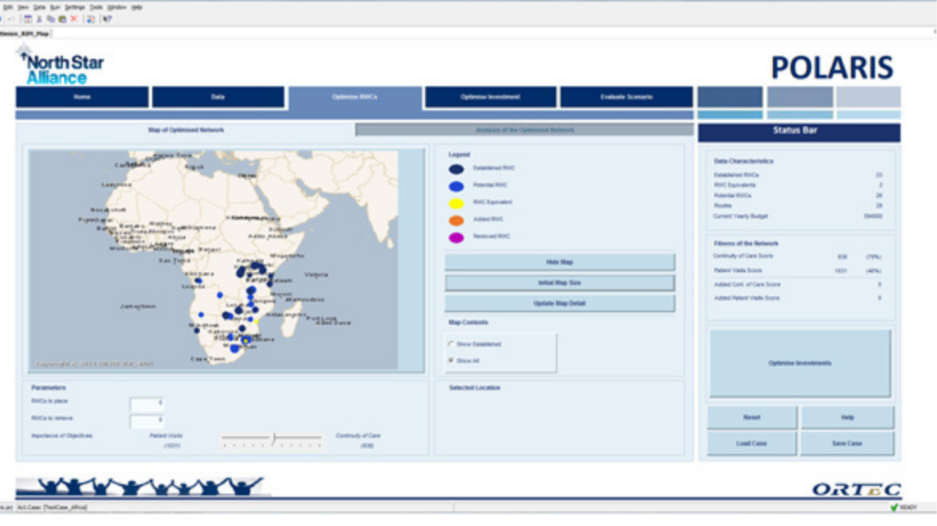937x526 pixels.
Task: Click the green READY checkmark status icon
Action: point(894,507)
